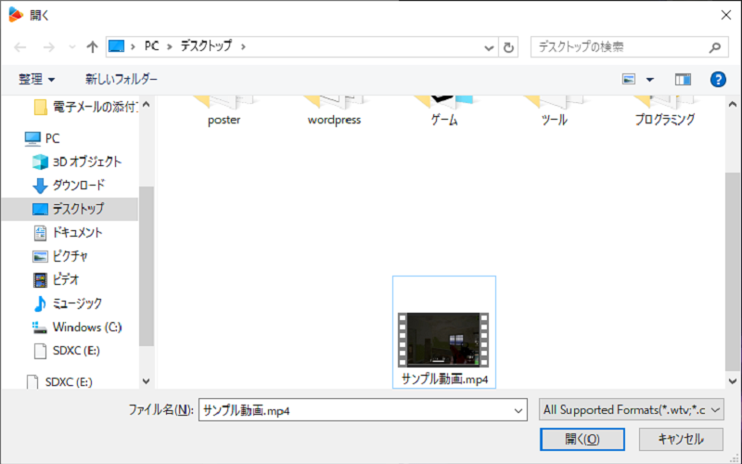Select 電子メールの添付 folder in tree
Viewport: 742px width, 464px height.
(85, 107)
